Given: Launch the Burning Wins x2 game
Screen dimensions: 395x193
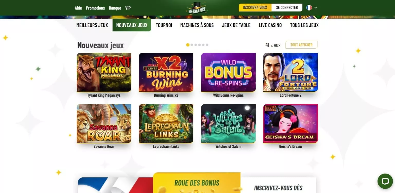Looking at the screenshot, I should click(x=166, y=72).
